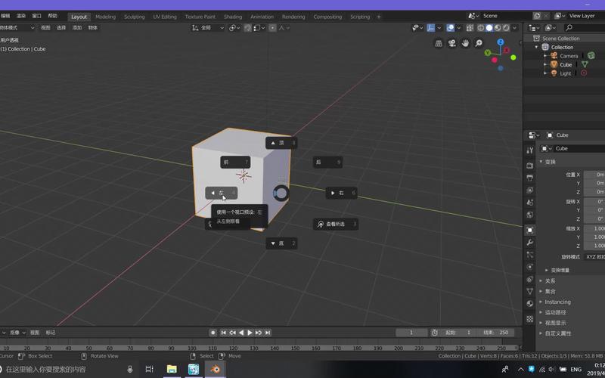Image resolution: width=605 pixels, height=378 pixels.
Task: Choose 顶 (top view) in pie menu
Action: click(281, 143)
